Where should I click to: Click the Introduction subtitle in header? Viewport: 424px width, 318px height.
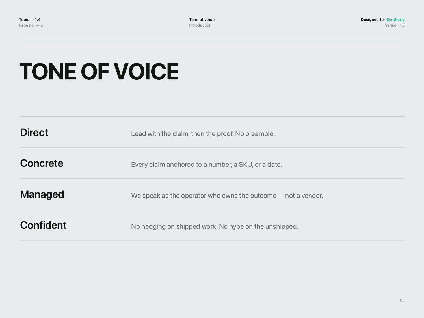[x=200, y=25]
